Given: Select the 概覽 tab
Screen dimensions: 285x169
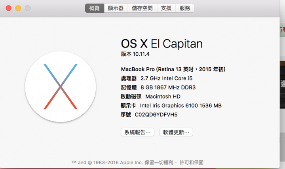Looking at the screenshot, I should tap(95, 8).
